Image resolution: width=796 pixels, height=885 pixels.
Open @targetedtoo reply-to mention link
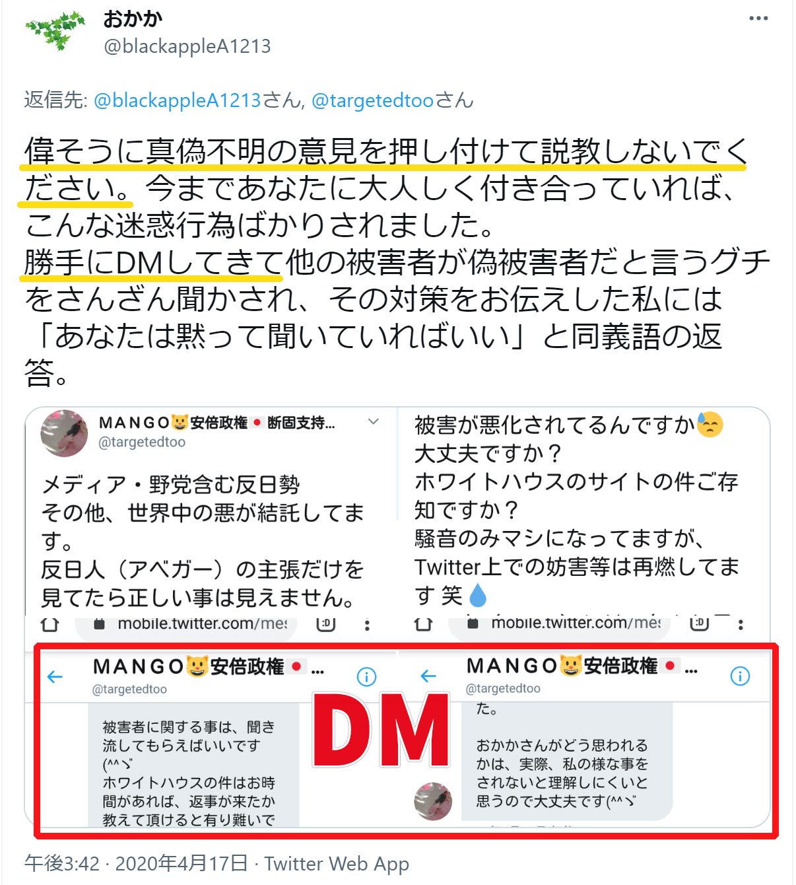[x=373, y=100]
